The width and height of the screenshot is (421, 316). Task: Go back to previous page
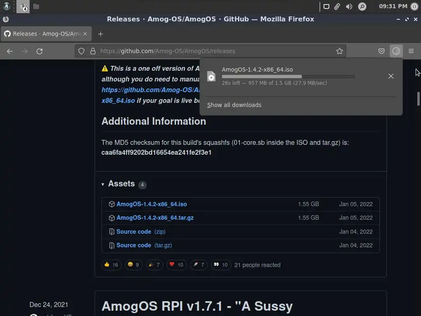coord(10,51)
